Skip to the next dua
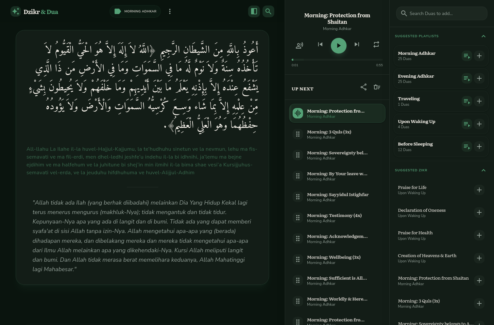494x325 pixels. 357,44
